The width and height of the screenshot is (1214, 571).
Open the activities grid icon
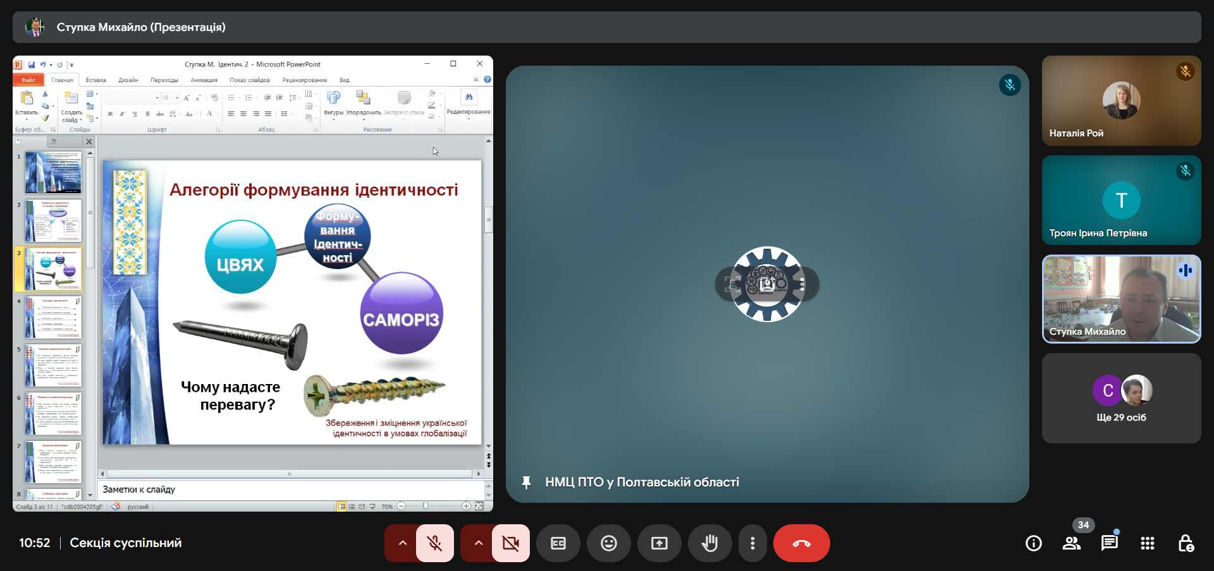(x=1147, y=543)
